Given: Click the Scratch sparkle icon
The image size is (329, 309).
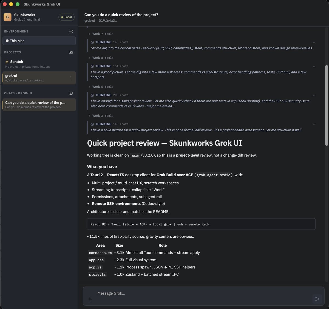Looking at the screenshot, I should (x=7, y=62).
